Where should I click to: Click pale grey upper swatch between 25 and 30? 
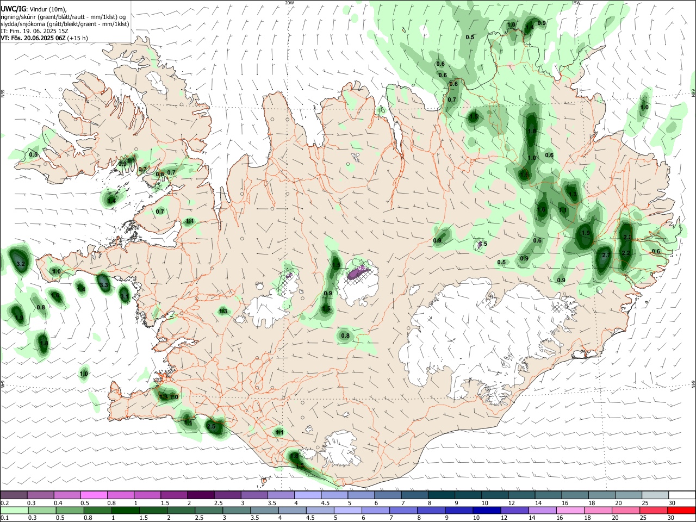tap(655, 495)
